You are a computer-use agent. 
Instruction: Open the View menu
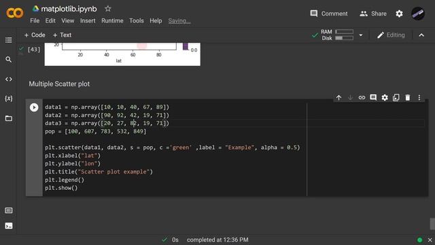click(68, 20)
